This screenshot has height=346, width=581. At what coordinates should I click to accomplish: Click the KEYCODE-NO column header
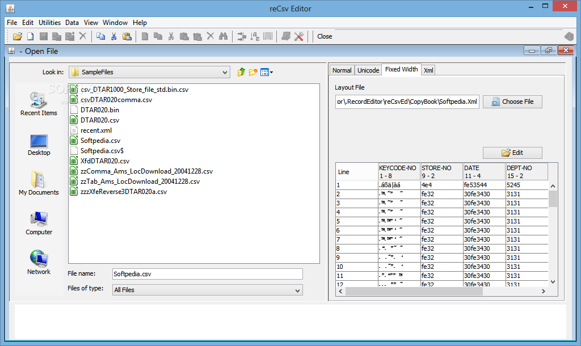399,172
